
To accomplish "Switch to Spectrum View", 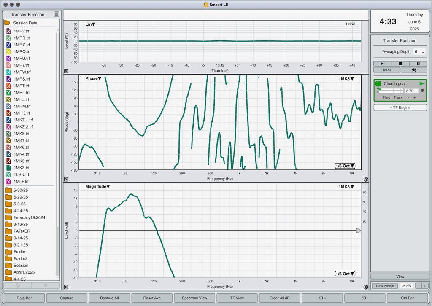I will click(194, 298).
